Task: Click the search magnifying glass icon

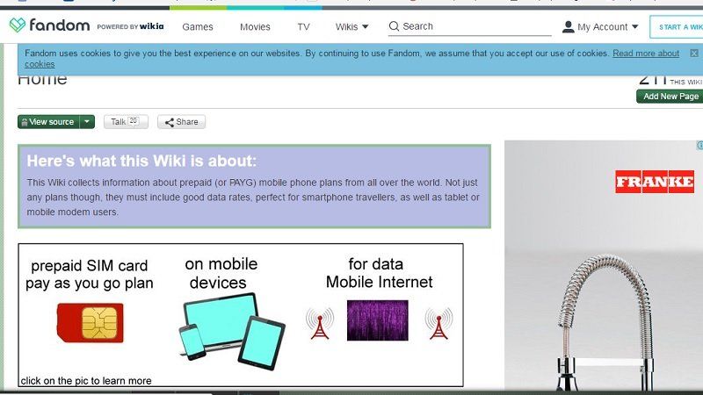Action: tap(394, 26)
